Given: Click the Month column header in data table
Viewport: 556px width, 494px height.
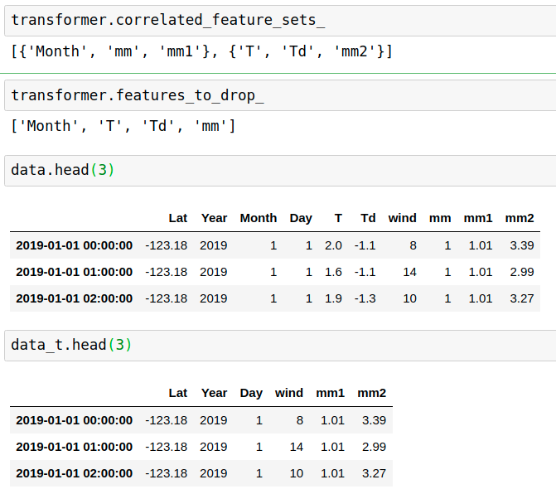Looking at the screenshot, I should [x=258, y=218].
